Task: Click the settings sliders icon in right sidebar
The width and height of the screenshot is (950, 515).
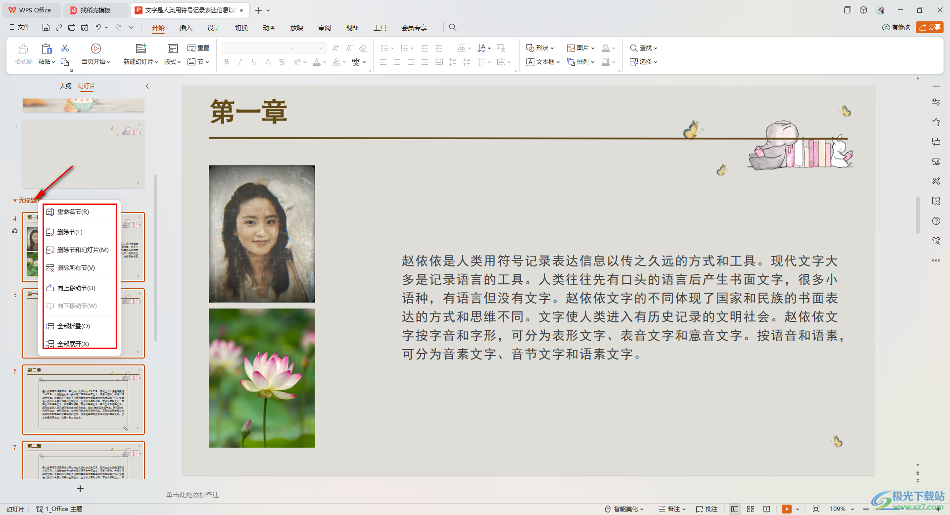Action: coord(936,102)
